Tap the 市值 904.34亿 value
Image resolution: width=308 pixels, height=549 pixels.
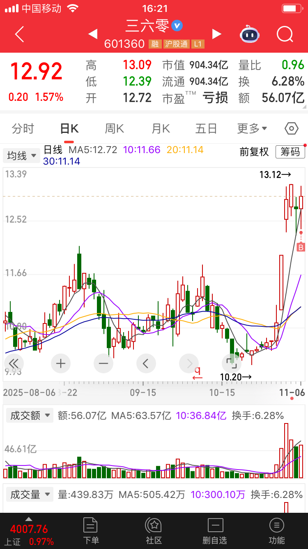tap(209, 65)
